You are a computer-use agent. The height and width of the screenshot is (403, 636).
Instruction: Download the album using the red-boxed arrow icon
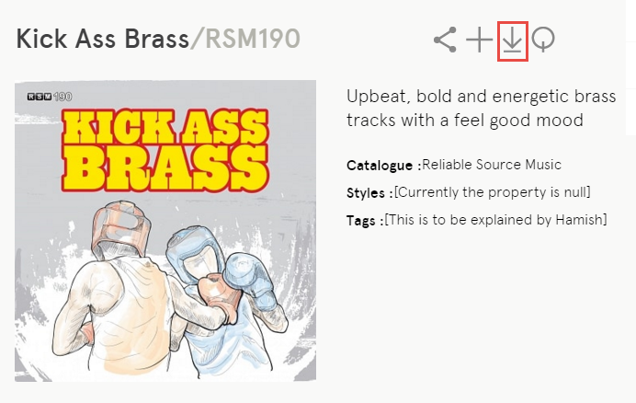coord(512,41)
